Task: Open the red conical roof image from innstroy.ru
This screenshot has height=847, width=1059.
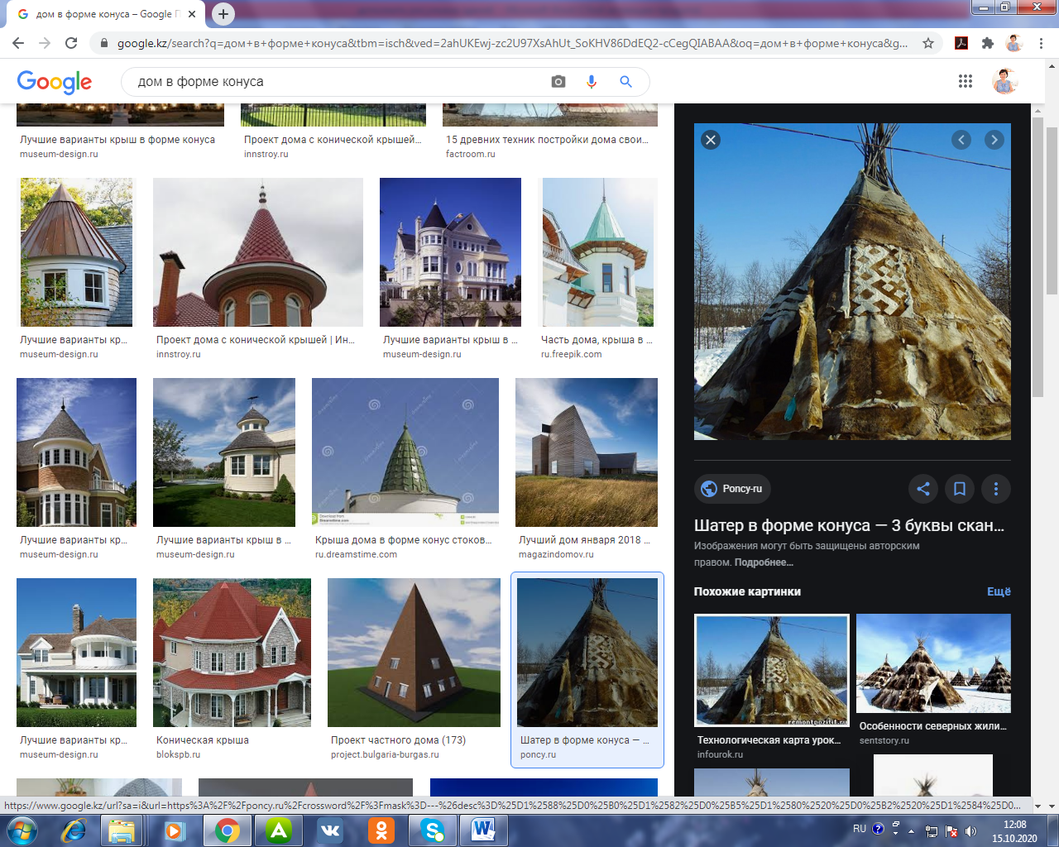Action: click(x=258, y=252)
